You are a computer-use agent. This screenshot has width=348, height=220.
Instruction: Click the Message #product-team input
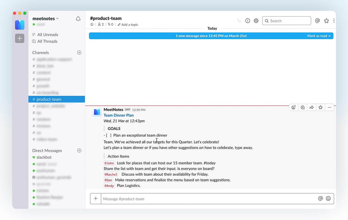pyautogui.click(x=209, y=199)
